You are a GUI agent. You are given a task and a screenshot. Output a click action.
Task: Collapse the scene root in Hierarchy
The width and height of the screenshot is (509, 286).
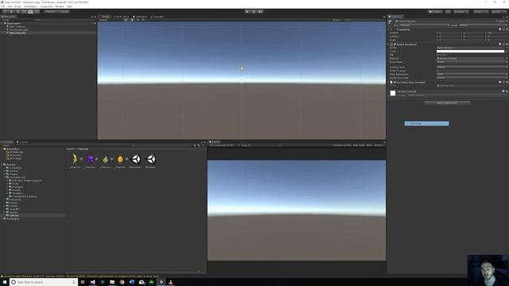click(x=2, y=23)
